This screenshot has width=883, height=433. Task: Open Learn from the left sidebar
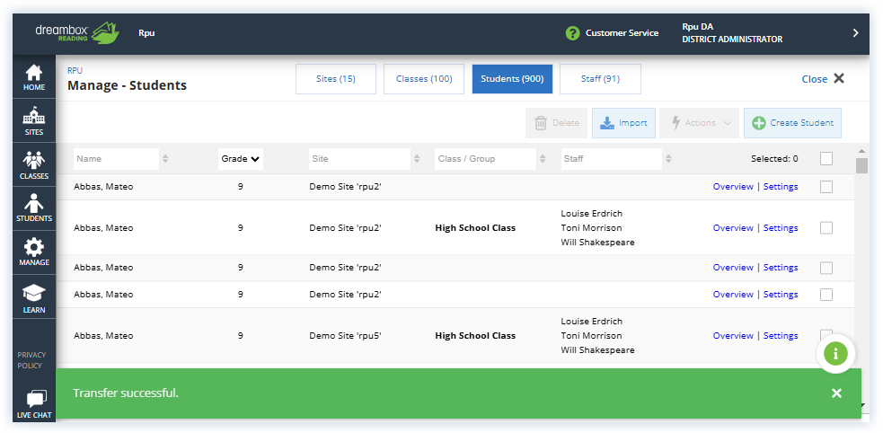tap(34, 296)
